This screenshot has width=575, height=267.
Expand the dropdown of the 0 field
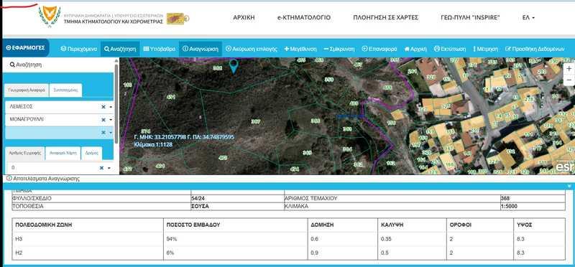[x=109, y=168]
